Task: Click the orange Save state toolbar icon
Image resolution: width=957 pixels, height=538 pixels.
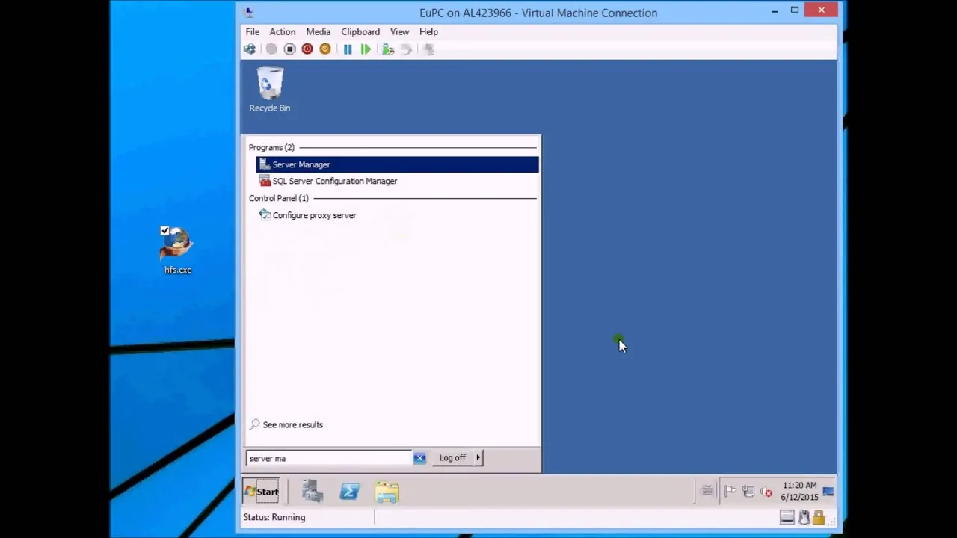Action: [x=325, y=49]
